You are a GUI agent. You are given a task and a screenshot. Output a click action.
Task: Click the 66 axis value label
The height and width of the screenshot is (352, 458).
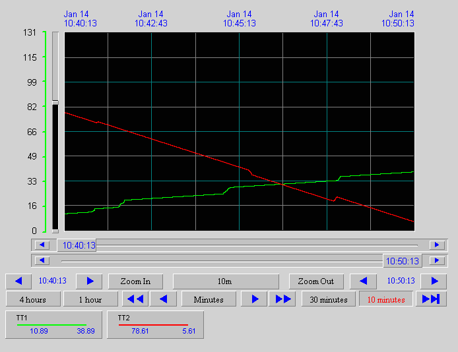(x=32, y=132)
